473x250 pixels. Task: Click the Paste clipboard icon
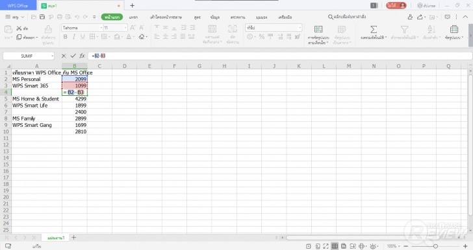[8, 29]
